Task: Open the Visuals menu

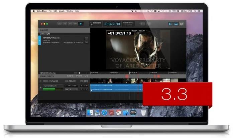Action: (x=62, y=11)
